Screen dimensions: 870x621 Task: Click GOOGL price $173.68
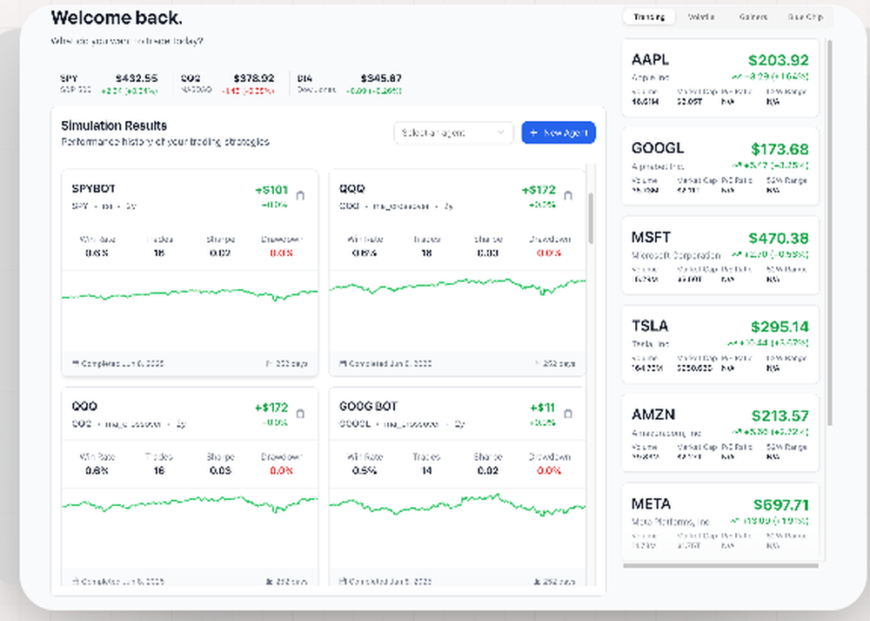[x=780, y=149]
